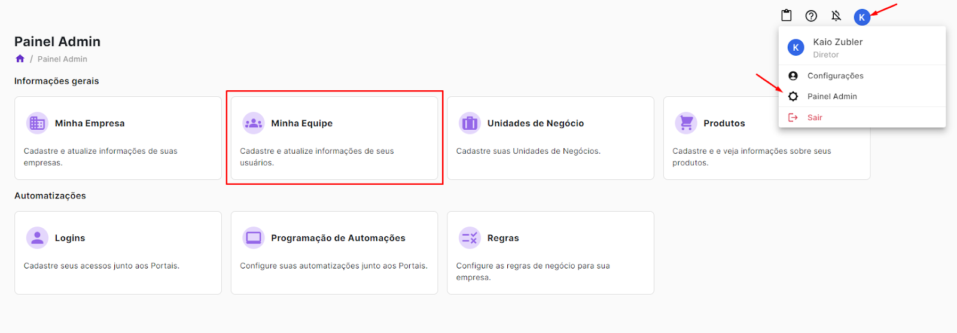Click the Minha Empresa building icon
The image size is (957, 333).
click(37, 123)
